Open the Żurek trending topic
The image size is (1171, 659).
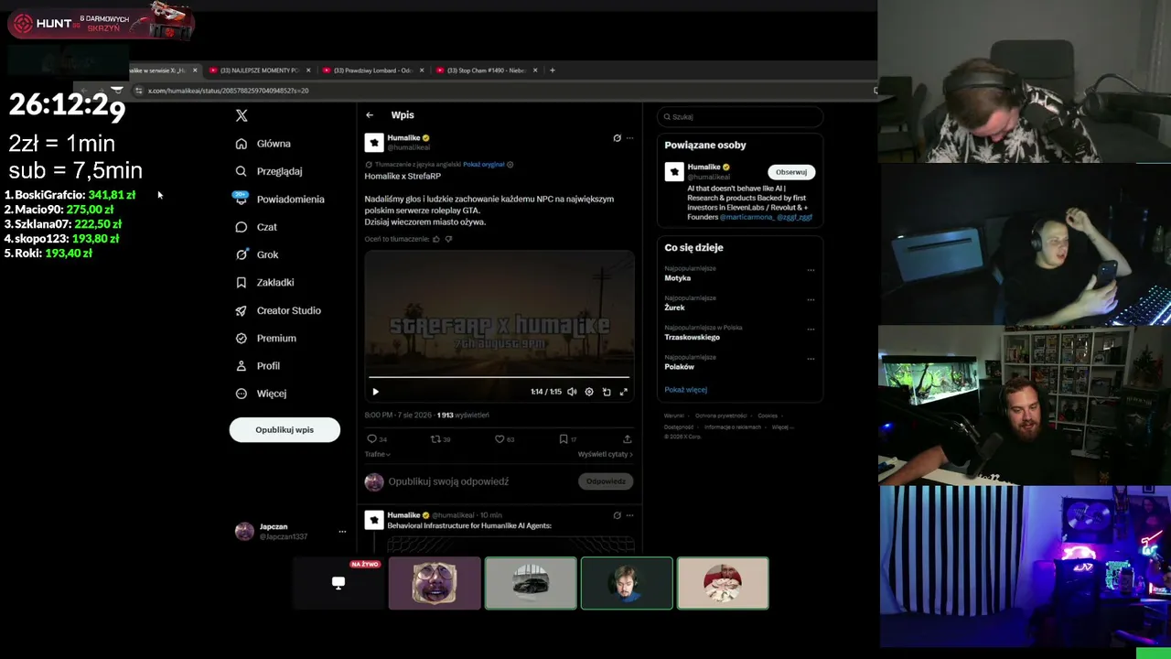coord(674,308)
